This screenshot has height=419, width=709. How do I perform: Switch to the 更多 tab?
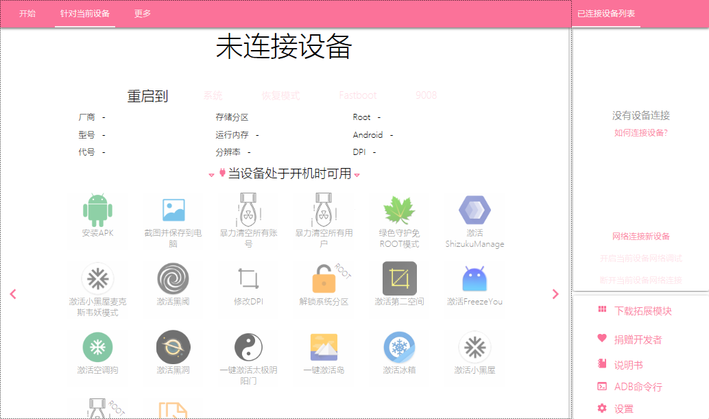tap(142, 13)
